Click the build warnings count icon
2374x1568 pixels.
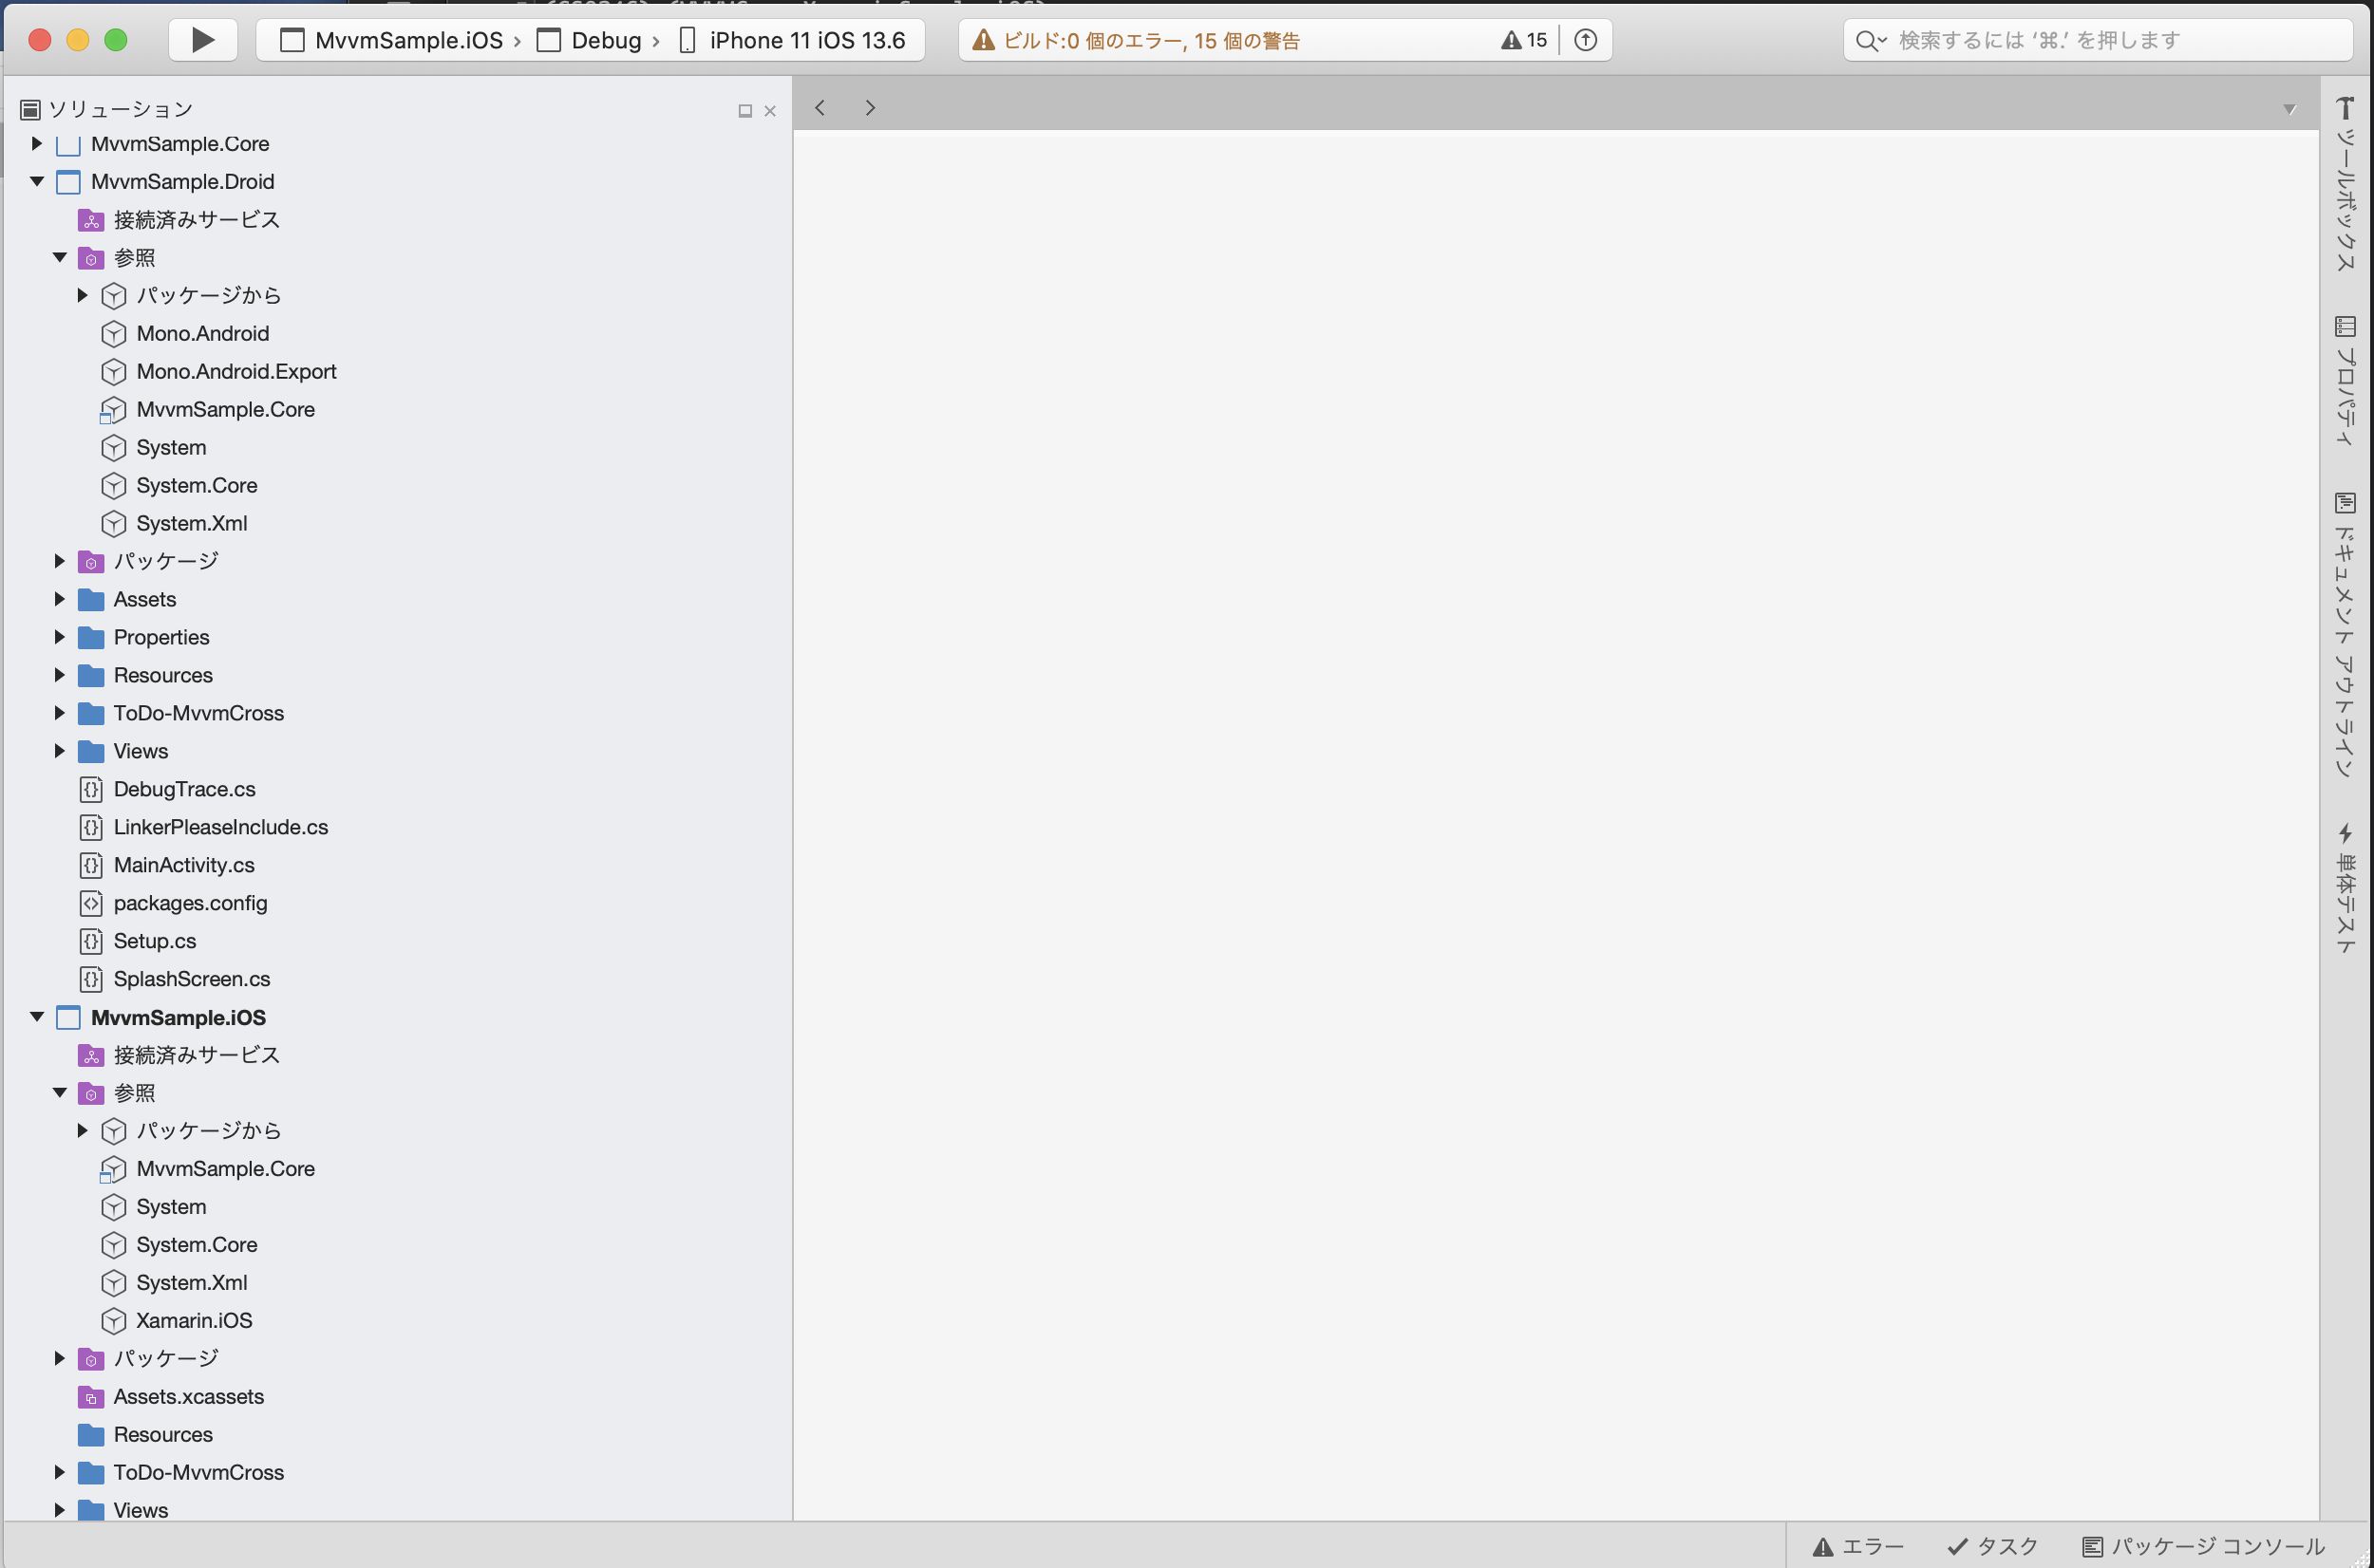1524,40
